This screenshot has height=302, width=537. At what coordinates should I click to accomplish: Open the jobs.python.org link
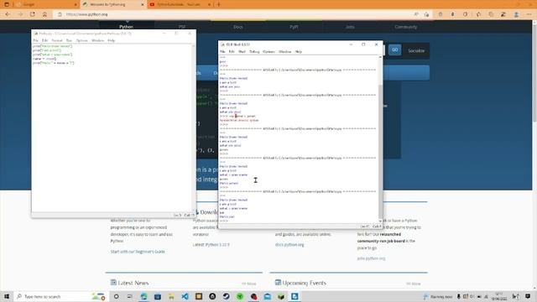(371, 258)
